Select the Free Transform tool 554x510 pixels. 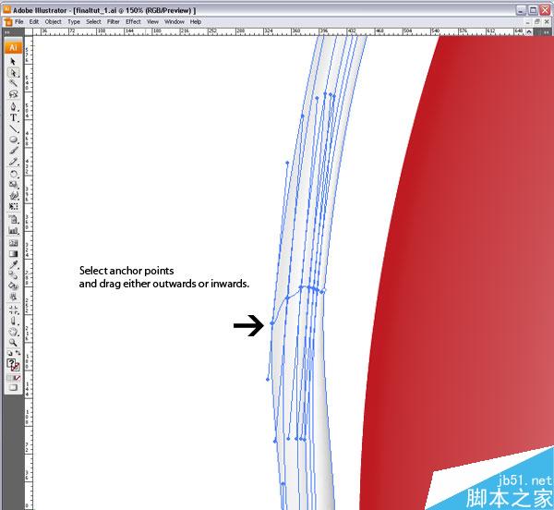[x=13, y=206]
